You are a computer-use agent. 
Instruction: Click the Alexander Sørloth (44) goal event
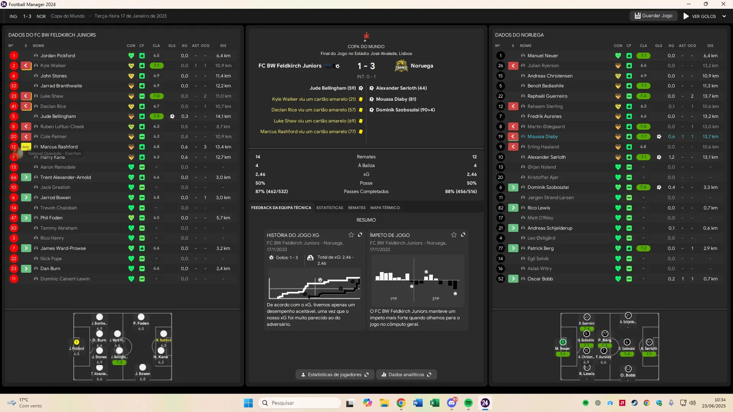[x=401, y=88]
